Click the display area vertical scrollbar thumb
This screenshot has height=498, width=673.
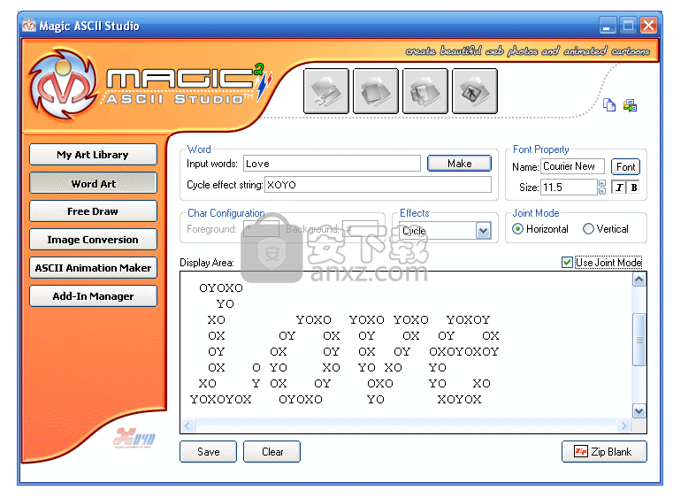tap(639, 340)
